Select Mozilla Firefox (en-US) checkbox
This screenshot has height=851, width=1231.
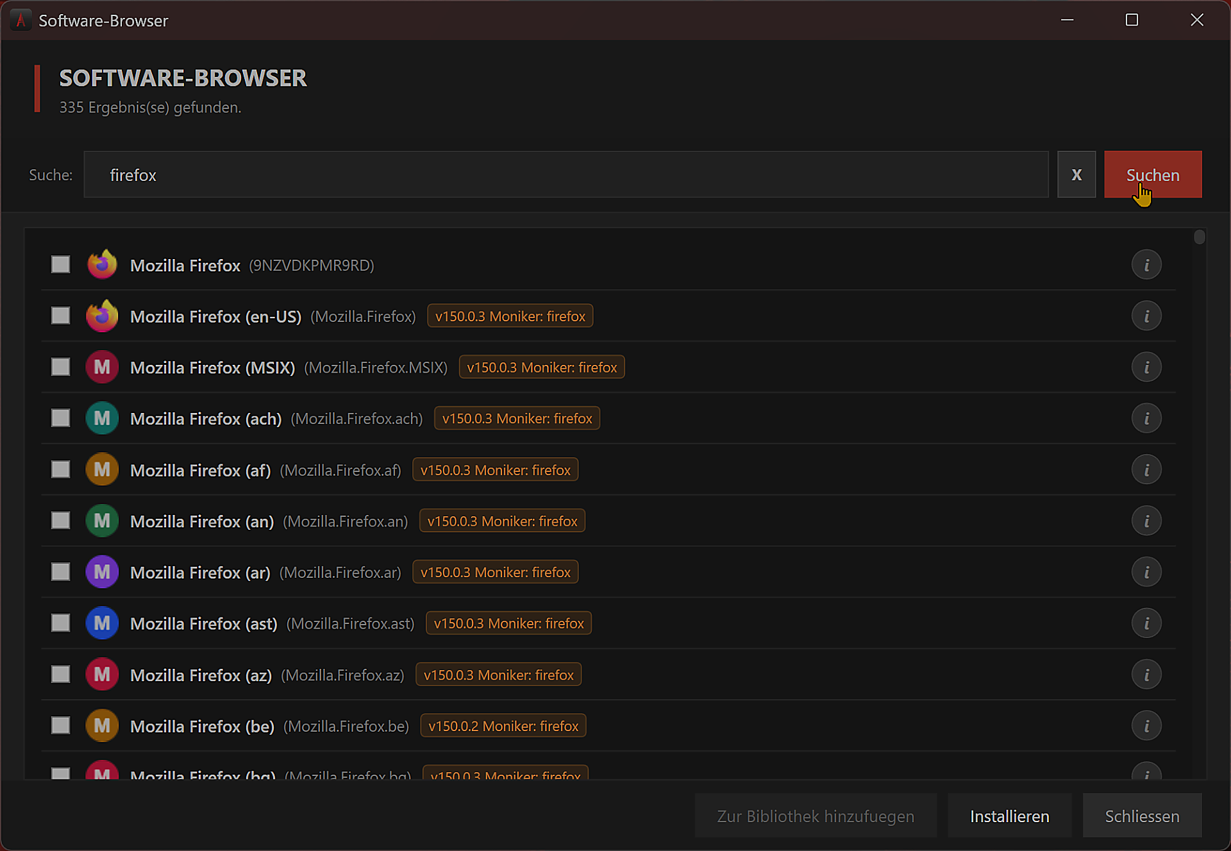[61, 316]
